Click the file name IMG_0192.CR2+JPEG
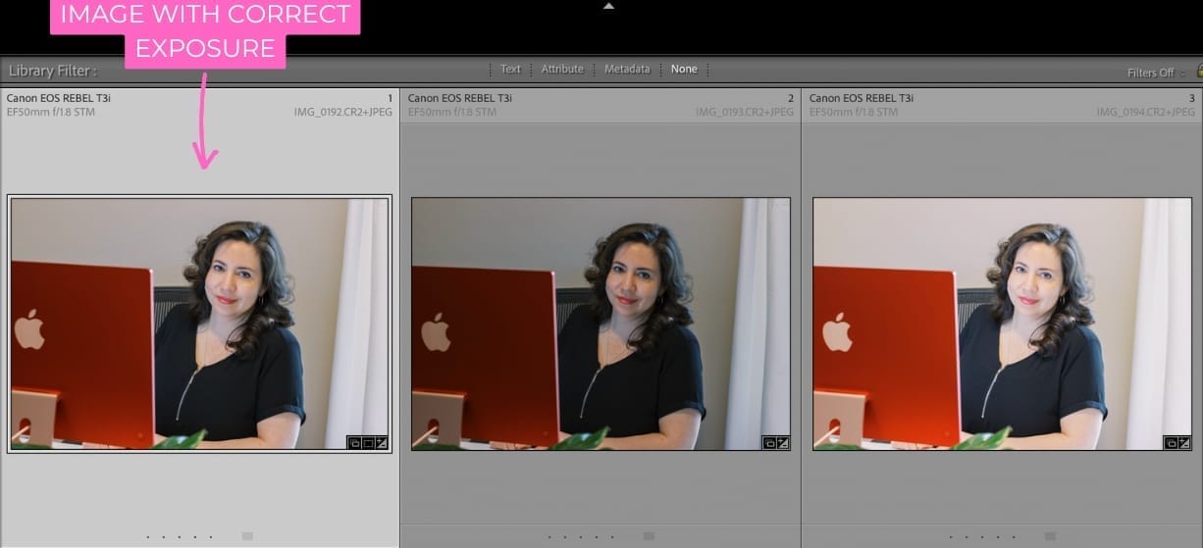Screen dimensions: 1203x548 pyautogui.click(x=343, y=112)
